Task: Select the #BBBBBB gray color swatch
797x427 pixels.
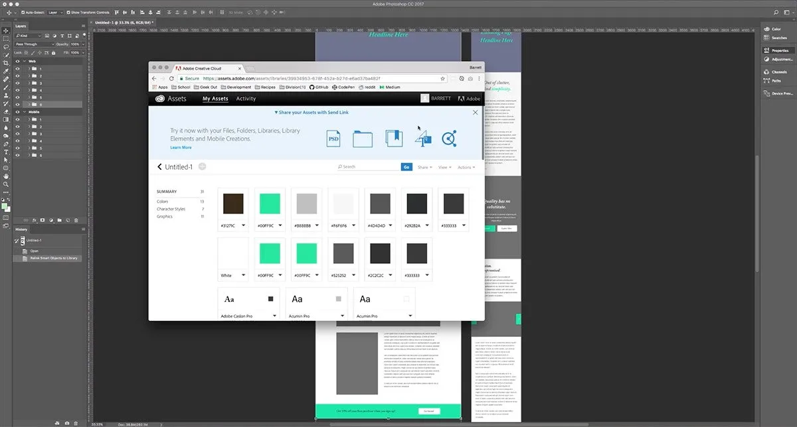Action: point(308,204)
